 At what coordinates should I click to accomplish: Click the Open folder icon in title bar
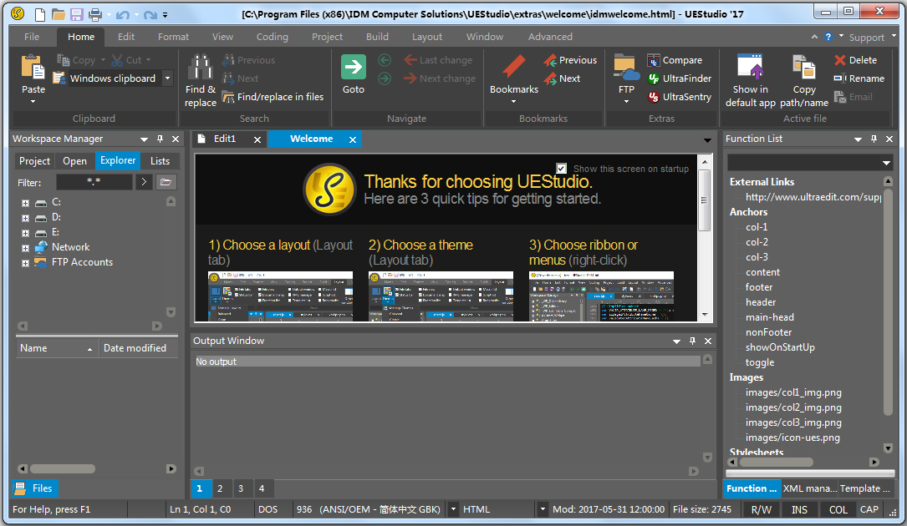coord(58,14)
